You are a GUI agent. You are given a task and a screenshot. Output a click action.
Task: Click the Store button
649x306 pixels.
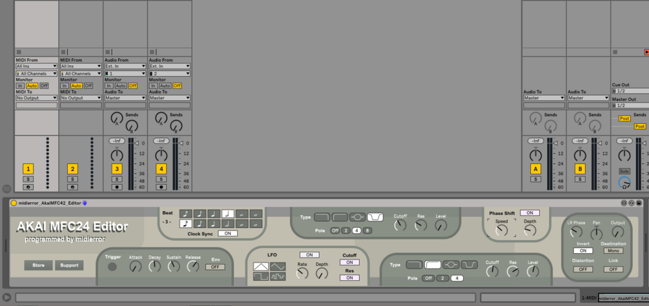coord(38,265)
